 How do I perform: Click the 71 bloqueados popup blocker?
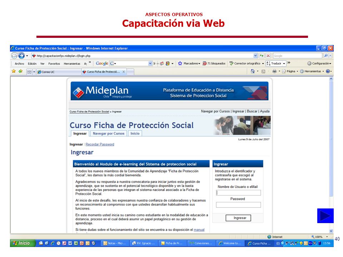point(214,64)
